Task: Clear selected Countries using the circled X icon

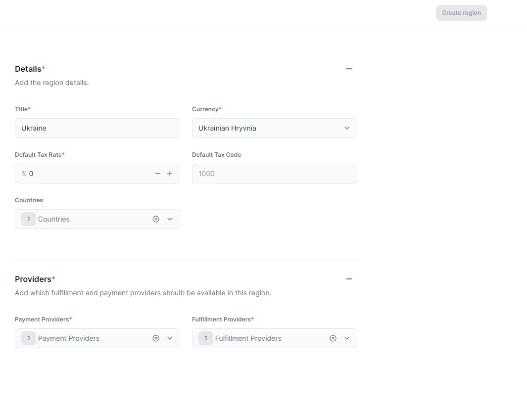Action: pos(156,219)
